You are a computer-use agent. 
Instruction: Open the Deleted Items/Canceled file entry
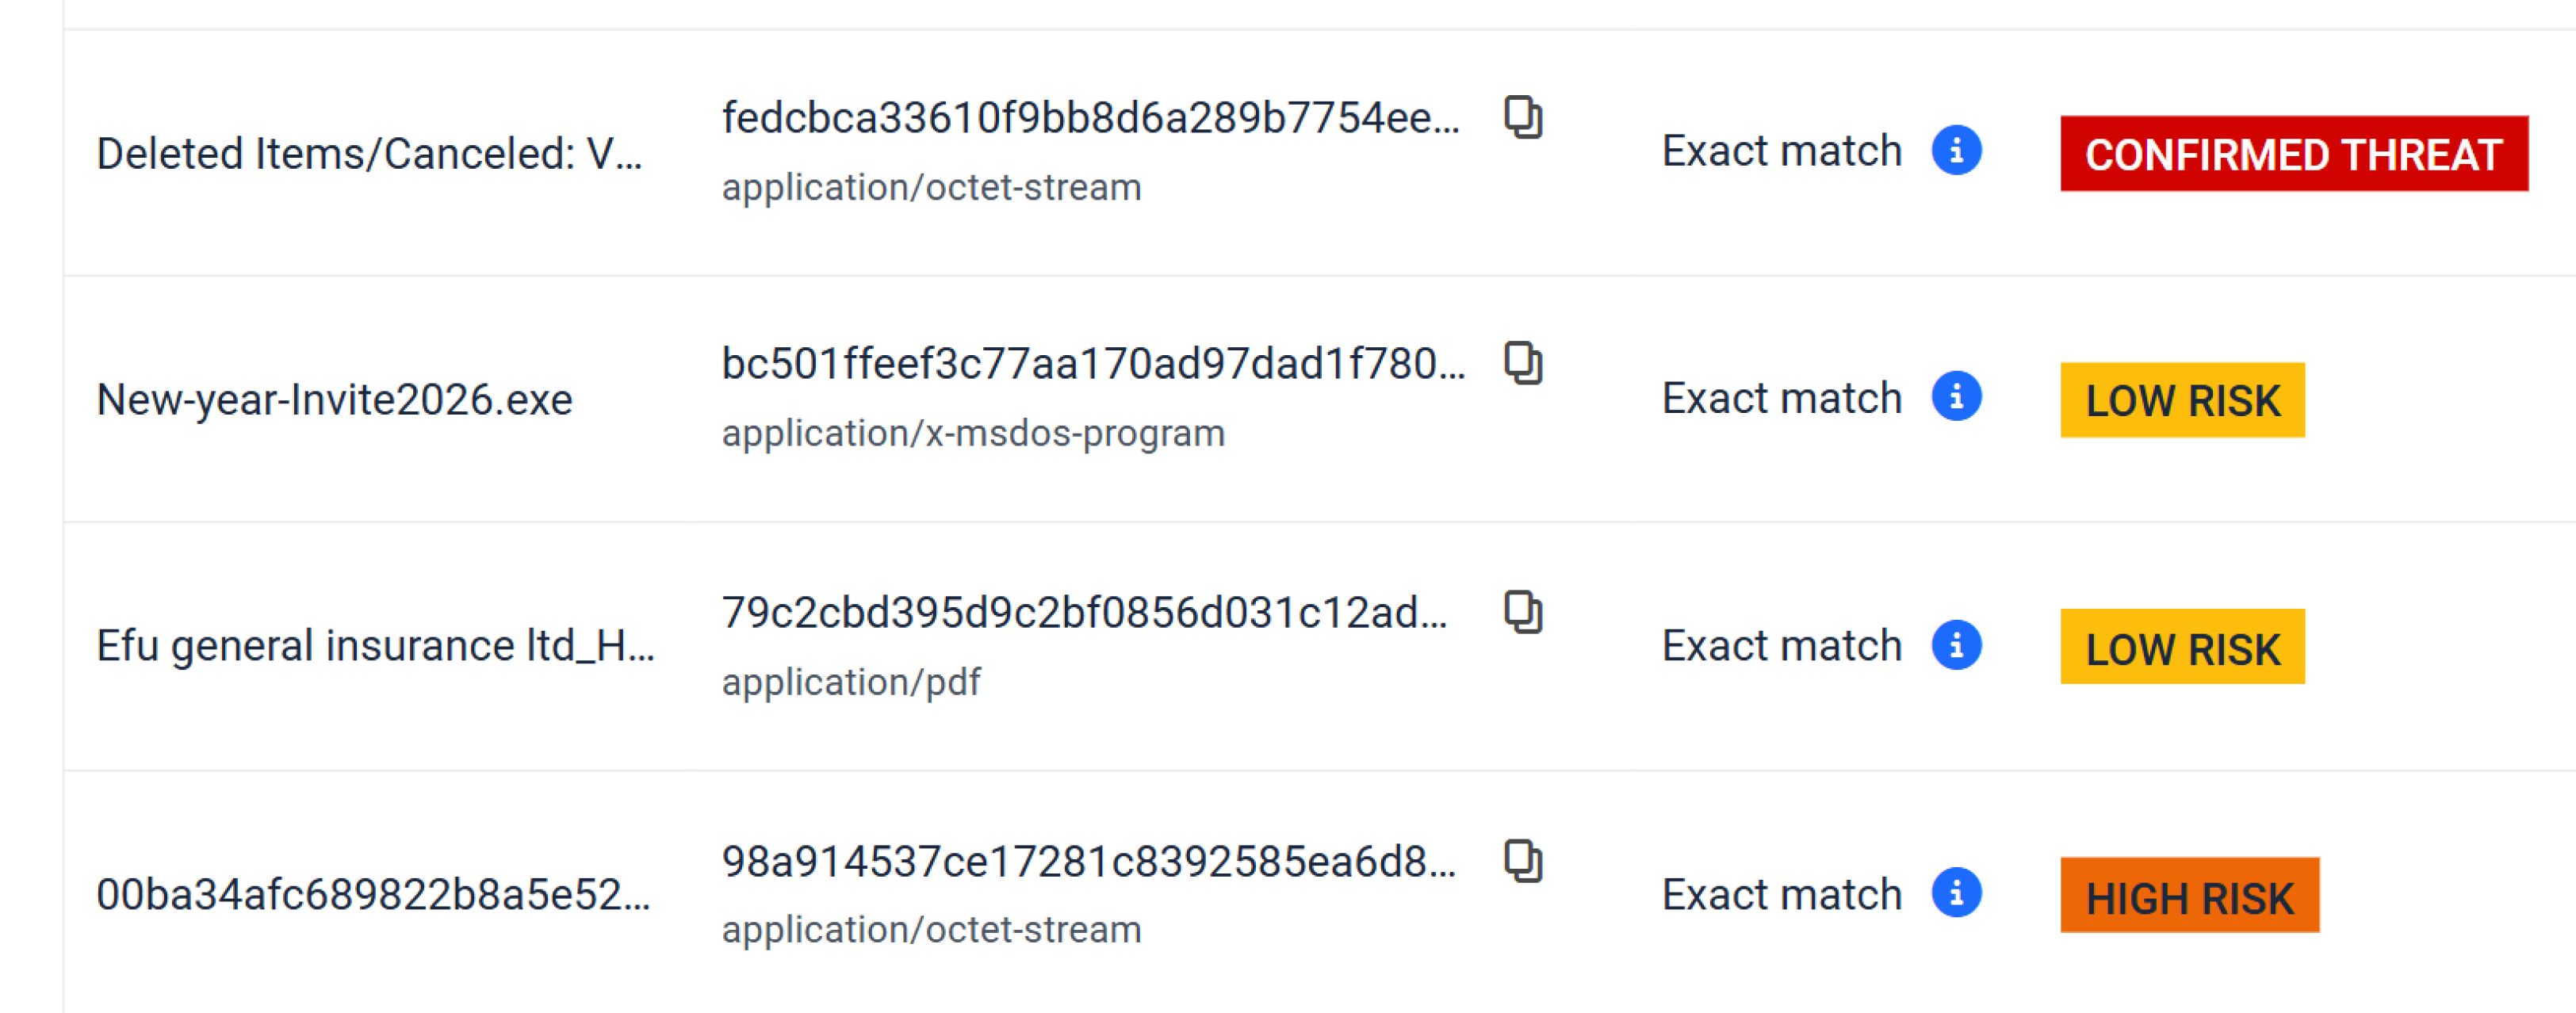pyautogui.click(x=369, y=154)
